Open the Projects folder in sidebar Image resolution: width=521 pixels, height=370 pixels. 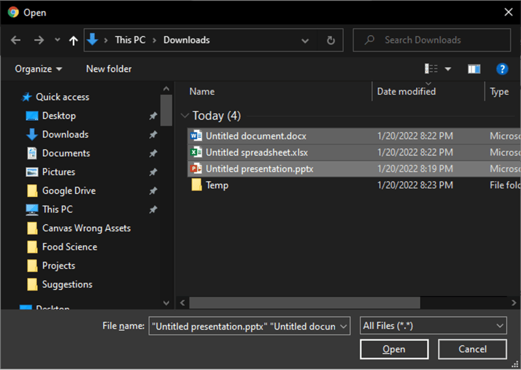[59, 266]
